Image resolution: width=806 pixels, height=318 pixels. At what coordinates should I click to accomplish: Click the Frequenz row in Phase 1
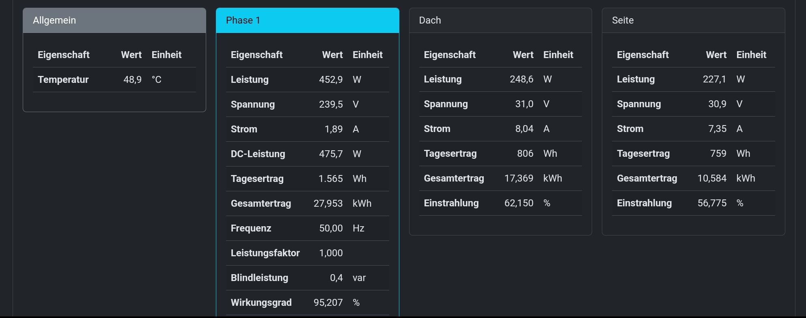coord(251,228)
